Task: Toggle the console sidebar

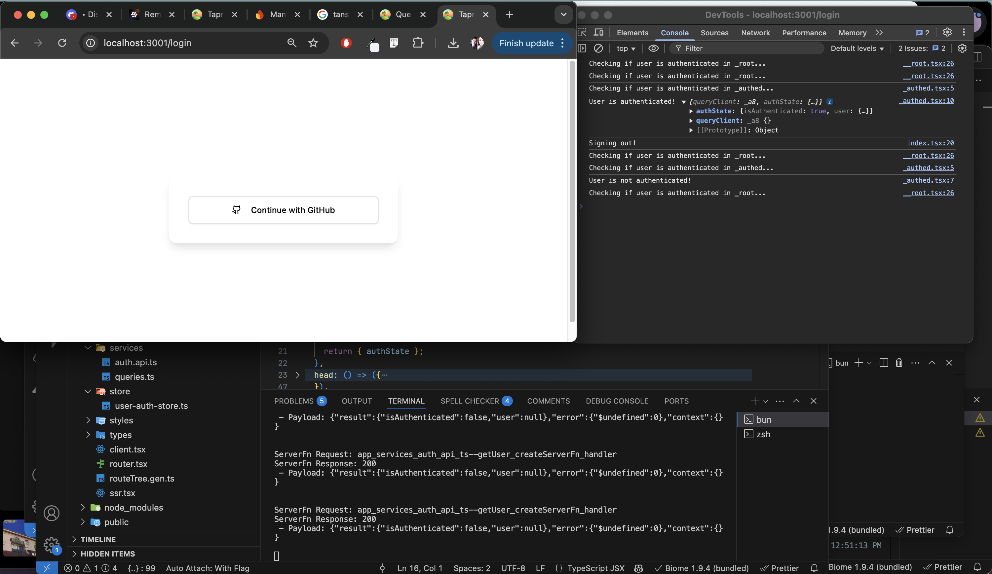Action: 582,49
